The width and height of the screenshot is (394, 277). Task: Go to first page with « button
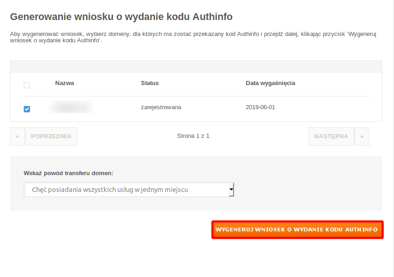click(17, 136)
